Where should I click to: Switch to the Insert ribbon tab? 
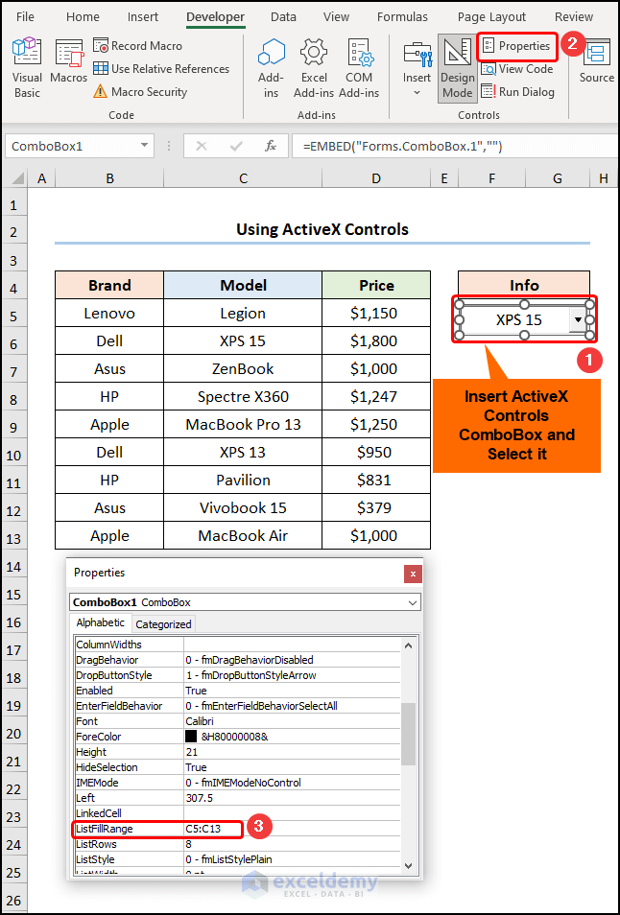[x=143, y=17]
